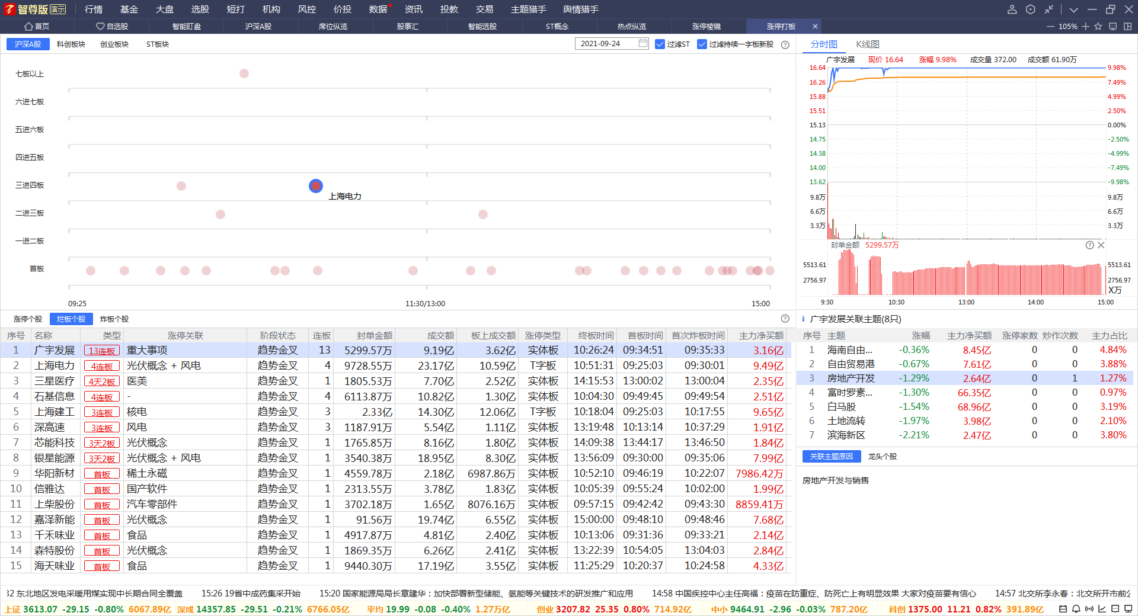Click the highlighted 上海电力 bubble on chart
Screen dimensions: 1138x616
pyautogui.click(x=316, y=186)
